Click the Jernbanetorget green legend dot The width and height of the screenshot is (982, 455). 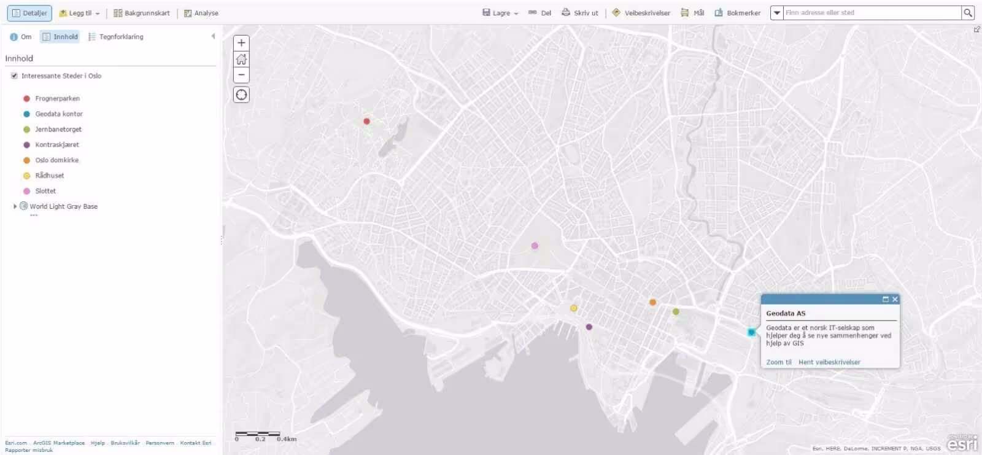coord(26,130)
